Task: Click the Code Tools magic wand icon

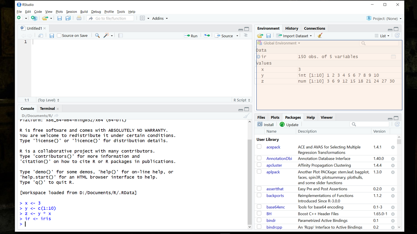Action: coord(106,36)
